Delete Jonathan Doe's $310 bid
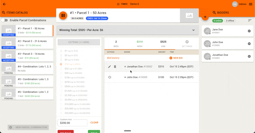This screenshot has width=255, height=133. (115, 66)
